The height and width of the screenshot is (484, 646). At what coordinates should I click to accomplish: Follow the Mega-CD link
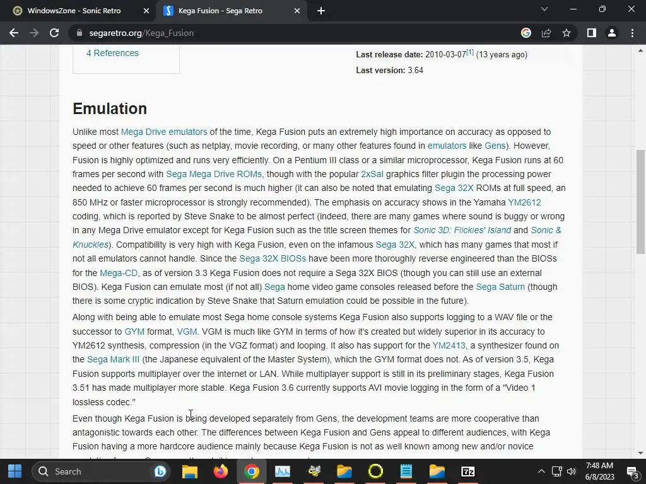click(x=119, y=273)
